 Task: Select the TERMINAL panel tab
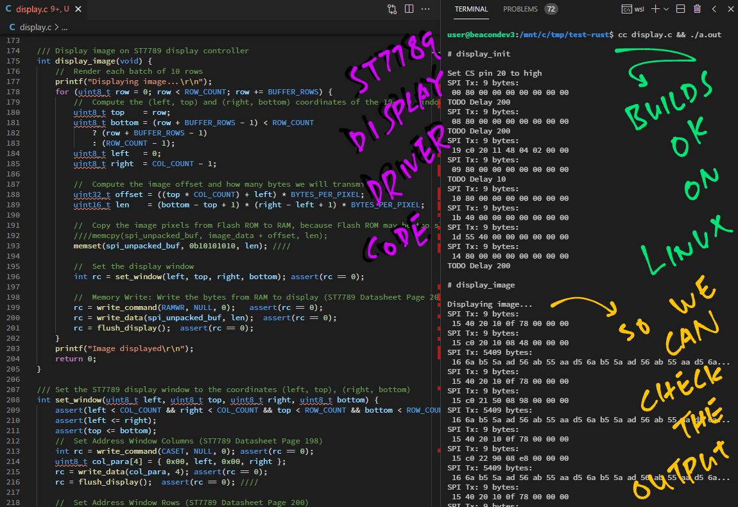pyautogui.click(x=471, y=9)
